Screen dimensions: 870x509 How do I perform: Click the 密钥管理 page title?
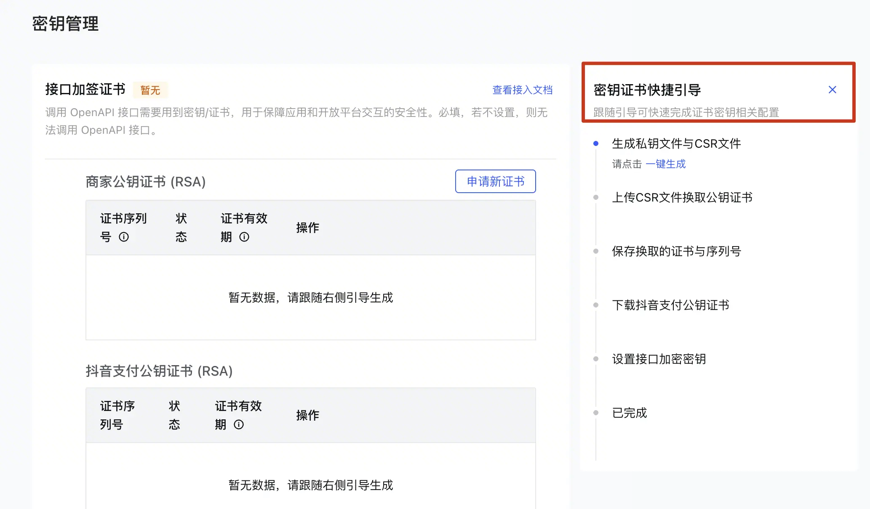pos(65,24)
